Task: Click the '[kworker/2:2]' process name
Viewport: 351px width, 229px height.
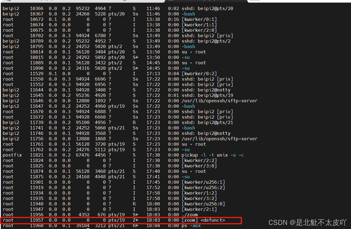Action: 199,160
